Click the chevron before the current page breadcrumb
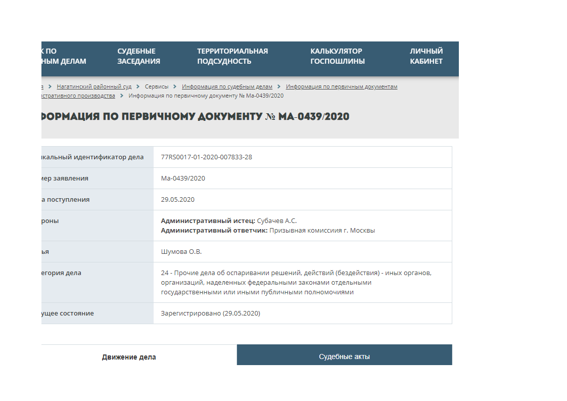The height and width of the screenshot is (401, 567). (122, 96)
